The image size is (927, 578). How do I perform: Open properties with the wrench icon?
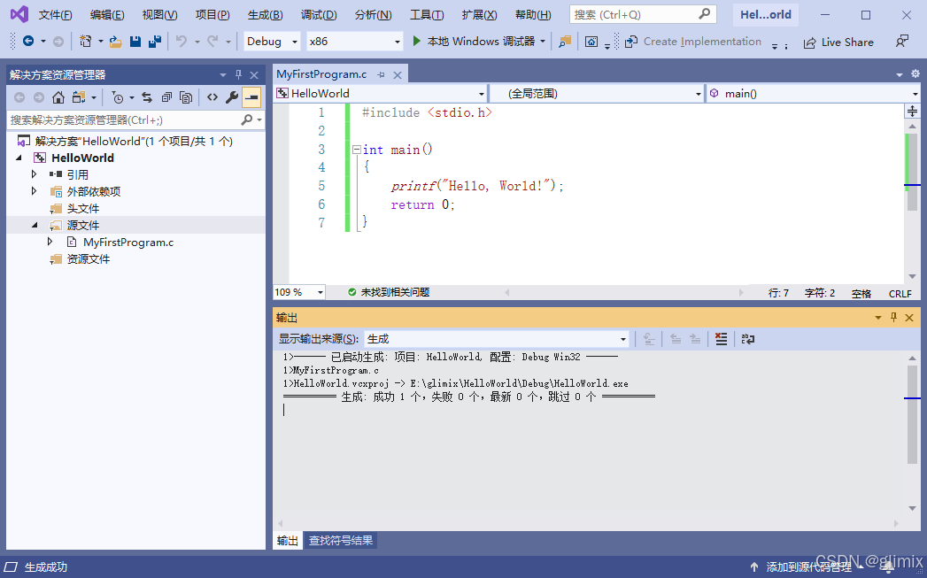click(x=232, y=97)
